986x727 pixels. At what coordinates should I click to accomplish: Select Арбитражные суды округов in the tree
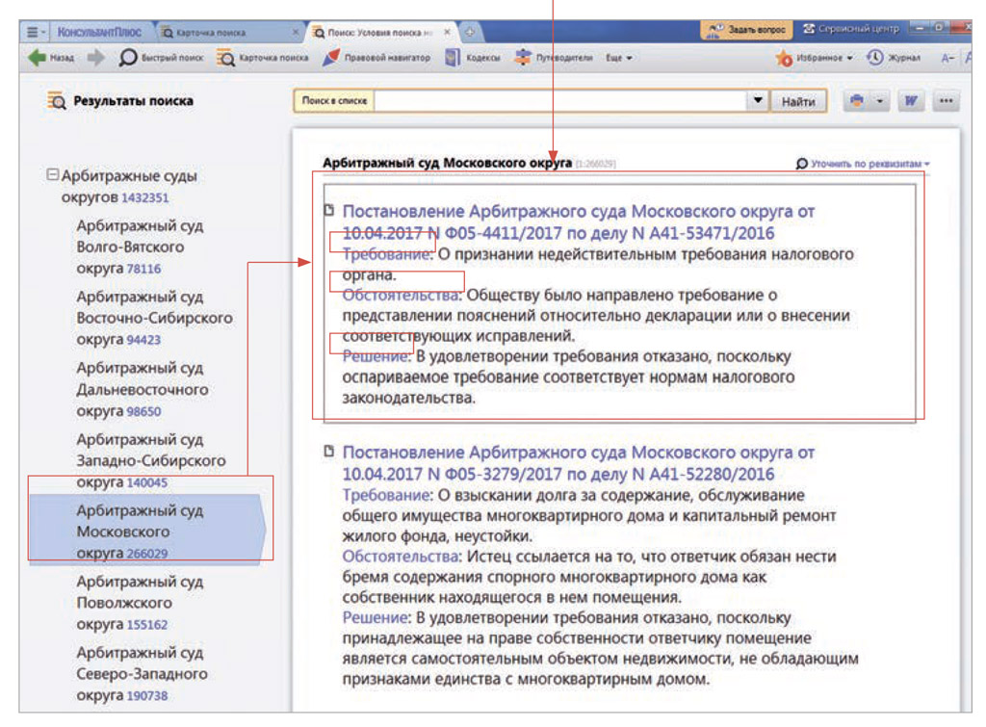tap(129, 186)
